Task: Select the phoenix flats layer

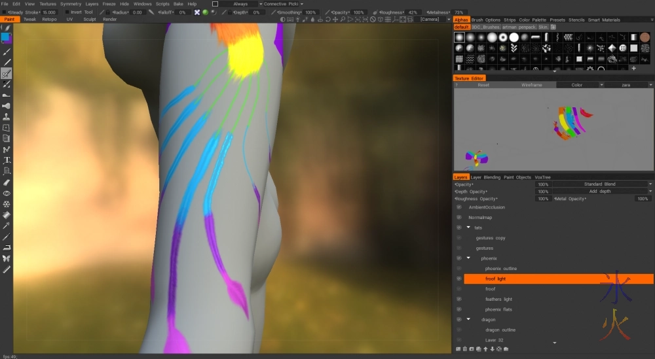Action: tap(498, 309)
